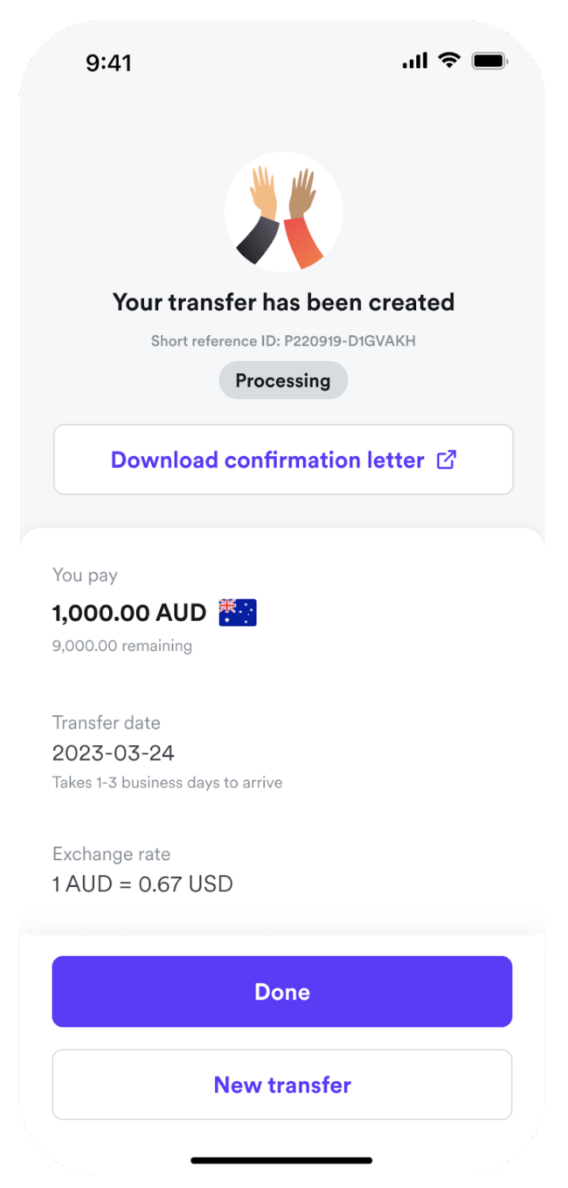Tap "Your transfer has been created" heading
This screenshot has width=568, height=1188.
pyautogui.click(x=283, y=302)
